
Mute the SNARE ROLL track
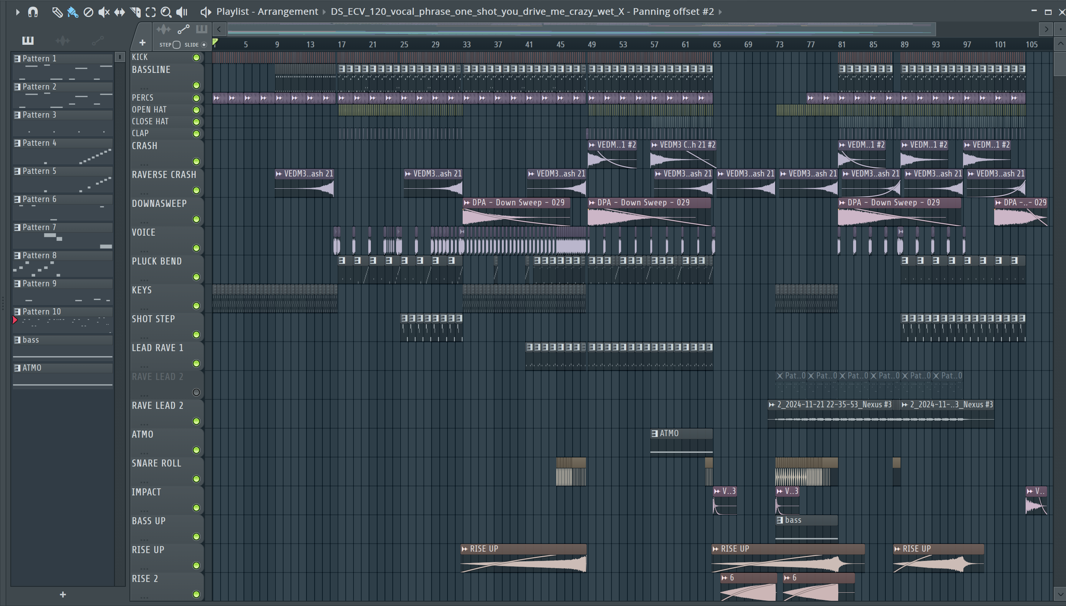196,479
